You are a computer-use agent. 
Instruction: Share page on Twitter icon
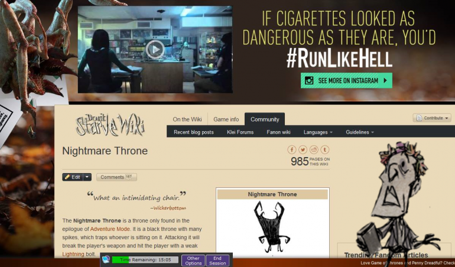click(303, 150)
